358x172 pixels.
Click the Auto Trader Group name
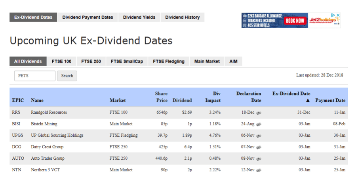(48, 158)
